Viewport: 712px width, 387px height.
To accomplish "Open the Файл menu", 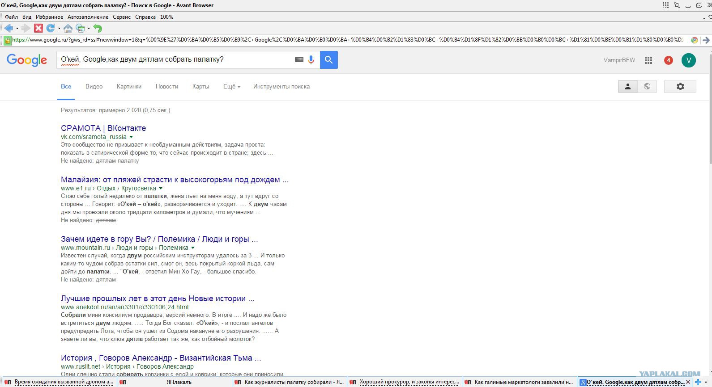I will coord(11,17).
